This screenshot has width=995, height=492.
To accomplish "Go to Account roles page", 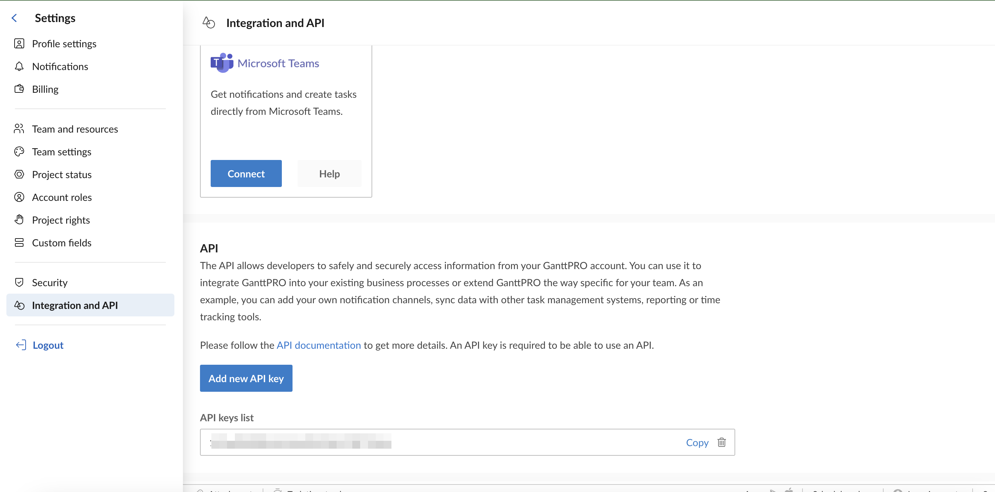I will 62,197.
